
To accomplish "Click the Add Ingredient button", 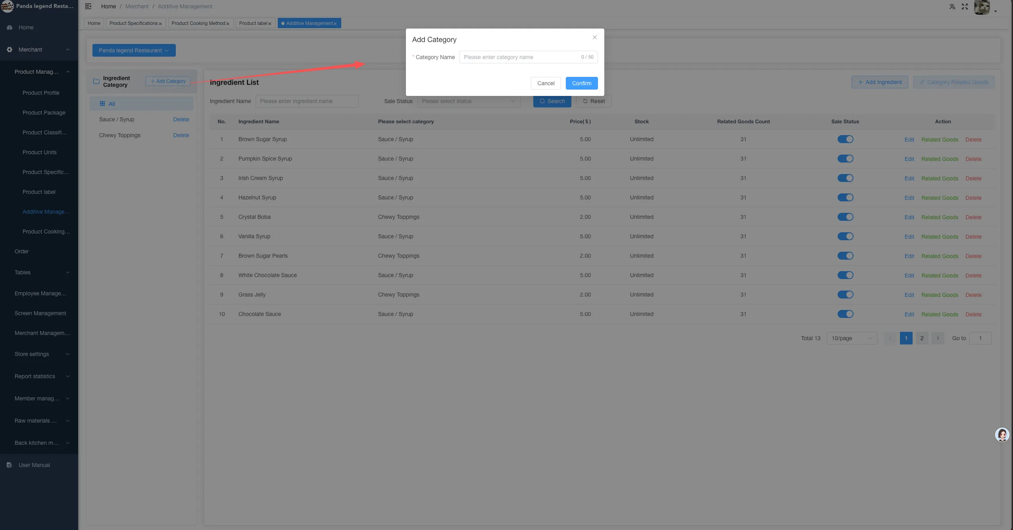I will (x=880, y=82).
